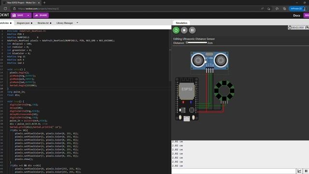
Task: Click the read aloud icon in address bar
Action: (x=262, y=9)
